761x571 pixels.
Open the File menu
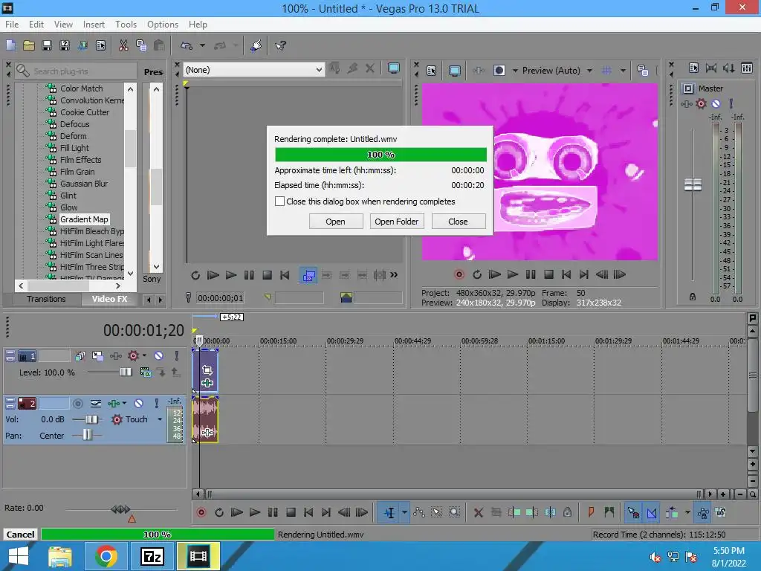(x=12, y=25)
